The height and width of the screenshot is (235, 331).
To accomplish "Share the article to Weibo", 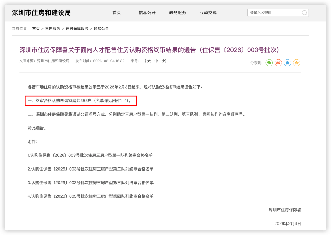I will click(x=278, y=63).
